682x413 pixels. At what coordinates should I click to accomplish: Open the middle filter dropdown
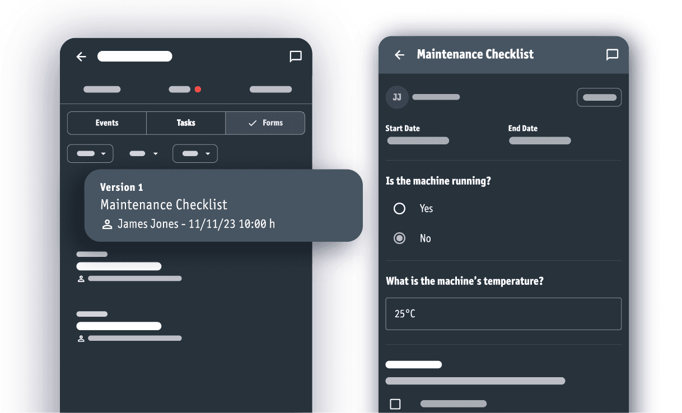[x=144, y=153]
